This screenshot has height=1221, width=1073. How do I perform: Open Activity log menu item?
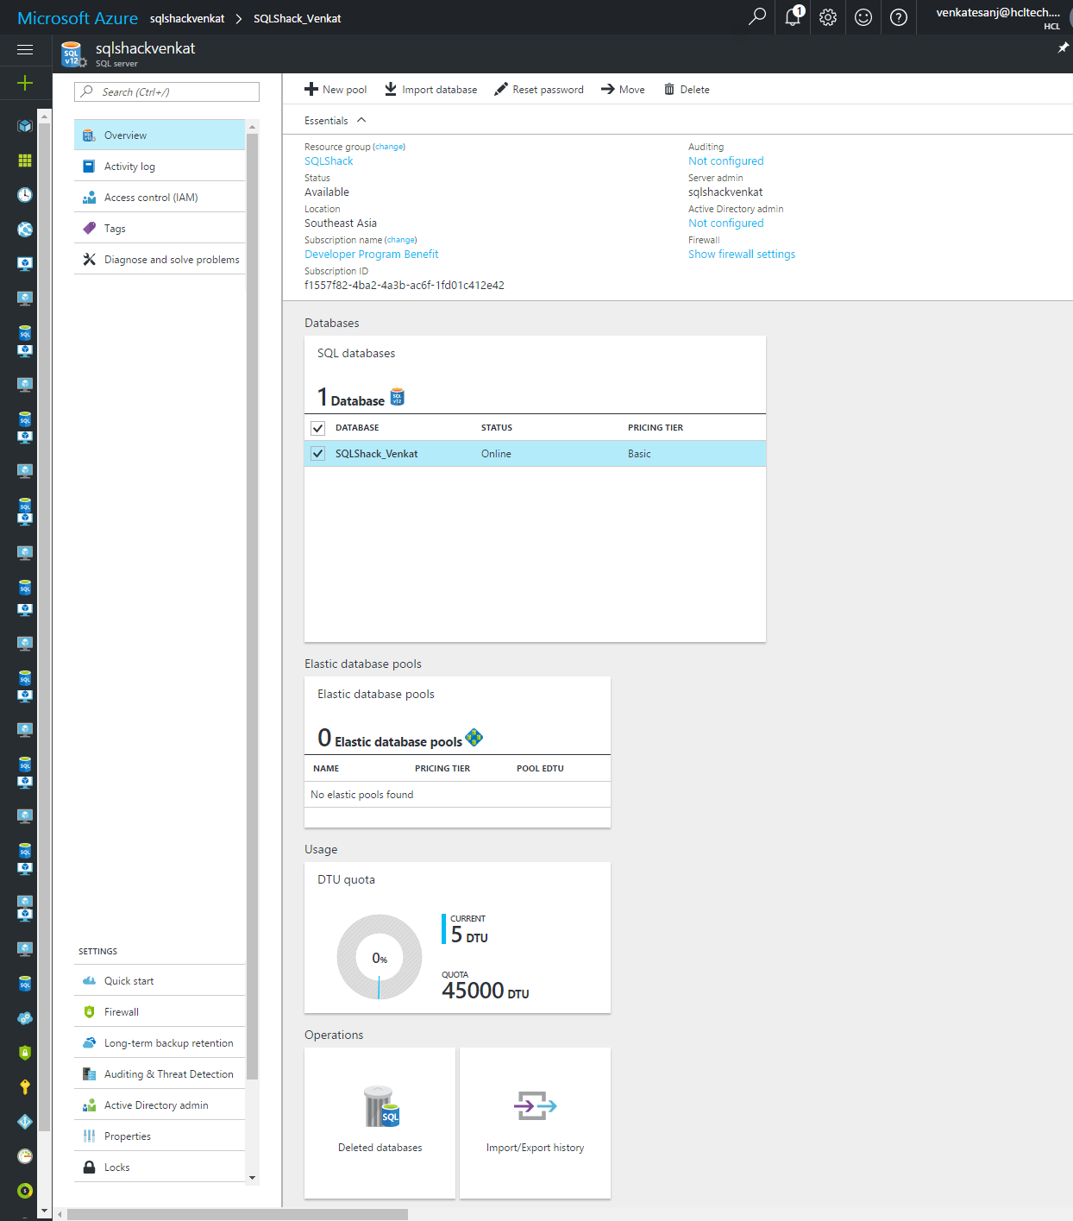pos(160,167)
